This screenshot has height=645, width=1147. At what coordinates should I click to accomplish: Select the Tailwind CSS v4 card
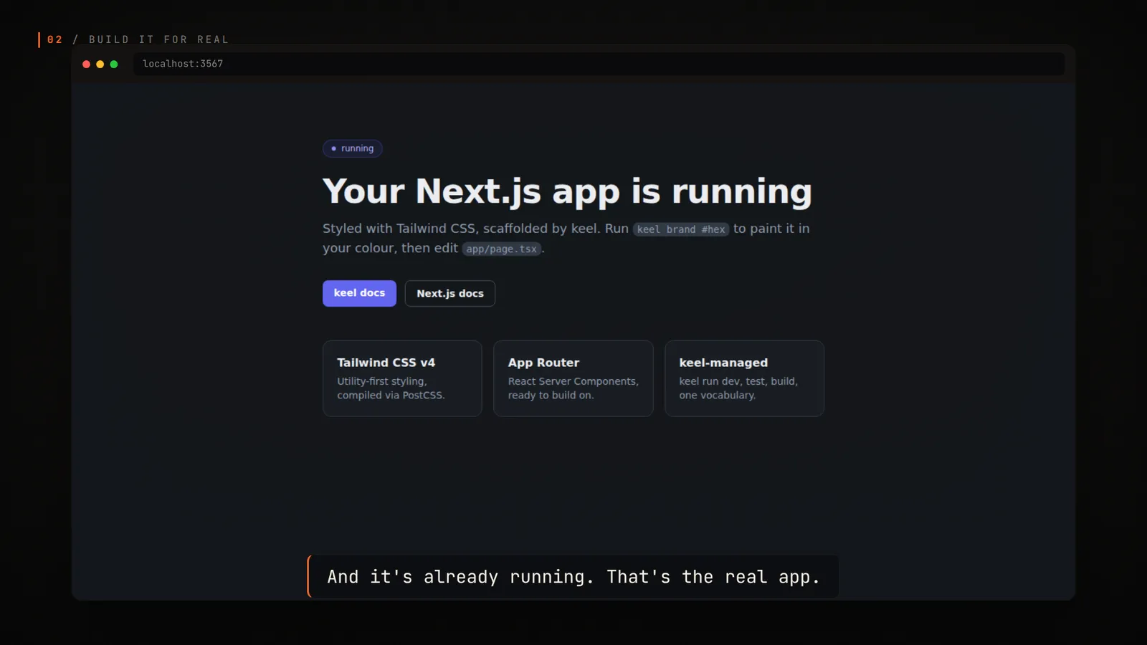tap(402, 378)
